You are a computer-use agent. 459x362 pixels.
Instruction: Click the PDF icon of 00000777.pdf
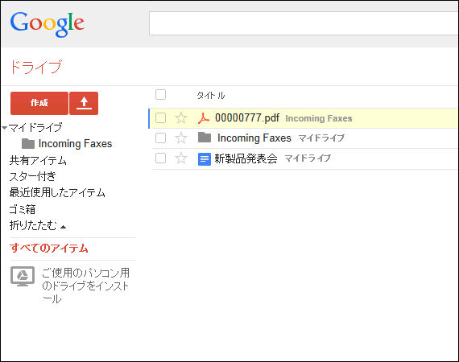pos(204,118)
